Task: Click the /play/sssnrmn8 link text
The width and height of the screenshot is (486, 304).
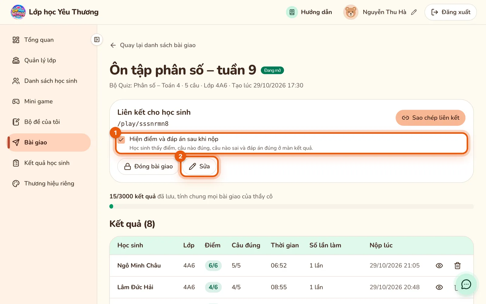Action: [x=143, y=124]
